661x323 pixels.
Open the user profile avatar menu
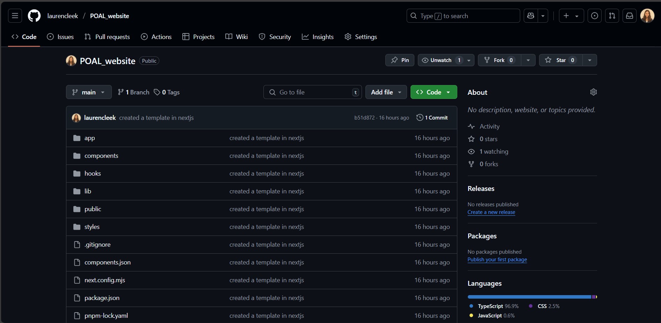(x=647, y=16)
